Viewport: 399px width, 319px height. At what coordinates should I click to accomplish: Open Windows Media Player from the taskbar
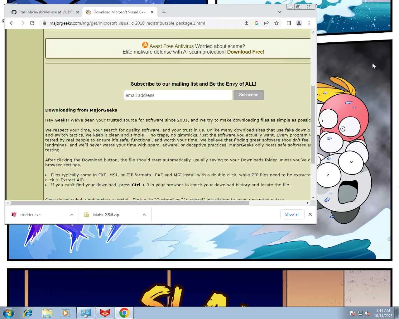66,313
